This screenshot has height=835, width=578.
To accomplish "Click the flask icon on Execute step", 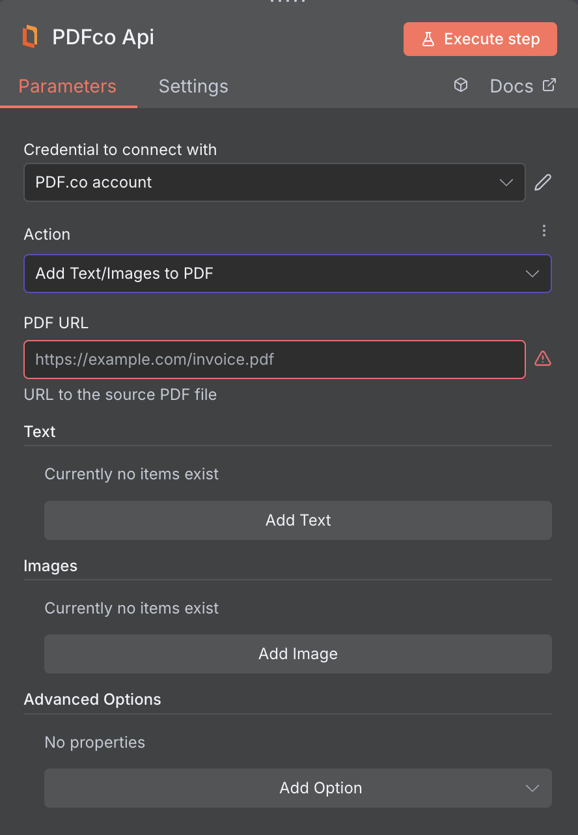I will 428,39.
